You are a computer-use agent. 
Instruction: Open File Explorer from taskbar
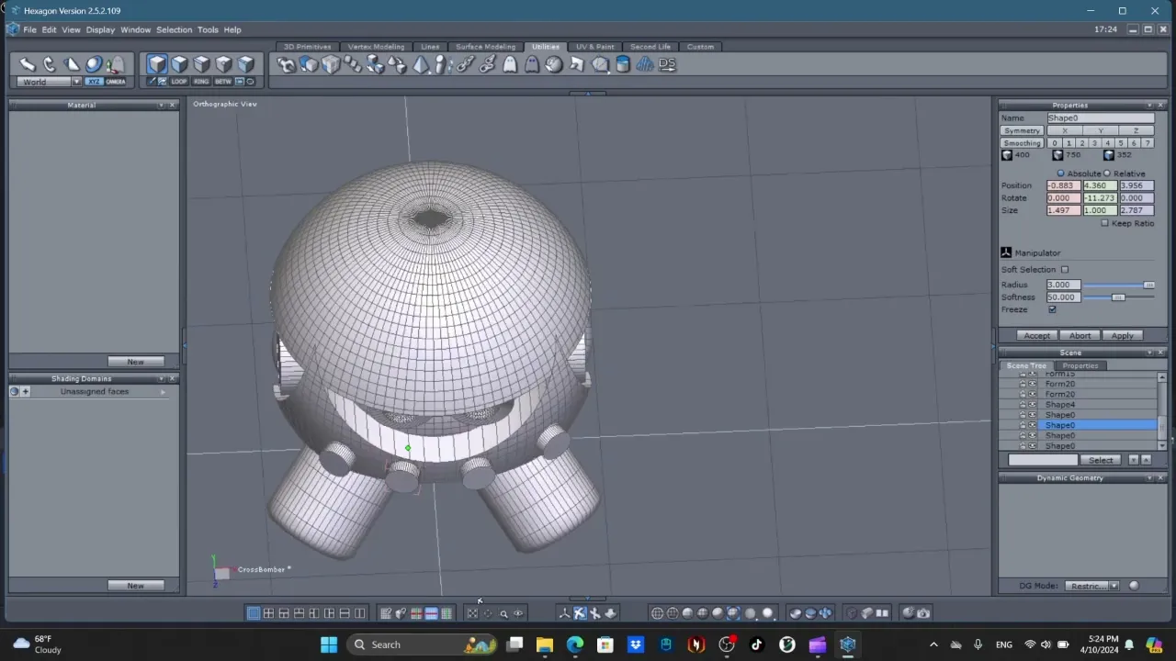click(x=545, y=644)
